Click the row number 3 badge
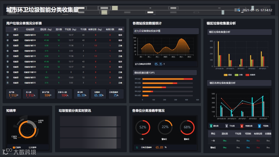Viewport: 279px width, 157px height. coord(7,35)
